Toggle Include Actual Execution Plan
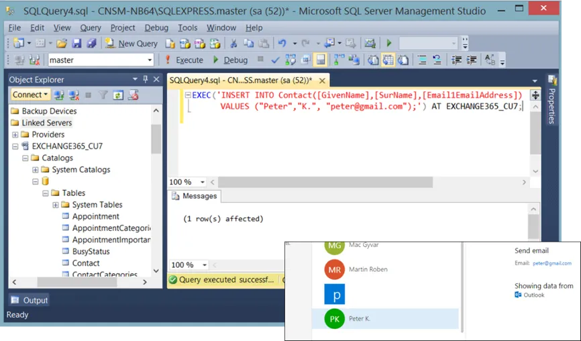The image size is (581, 341). (339, 60)
